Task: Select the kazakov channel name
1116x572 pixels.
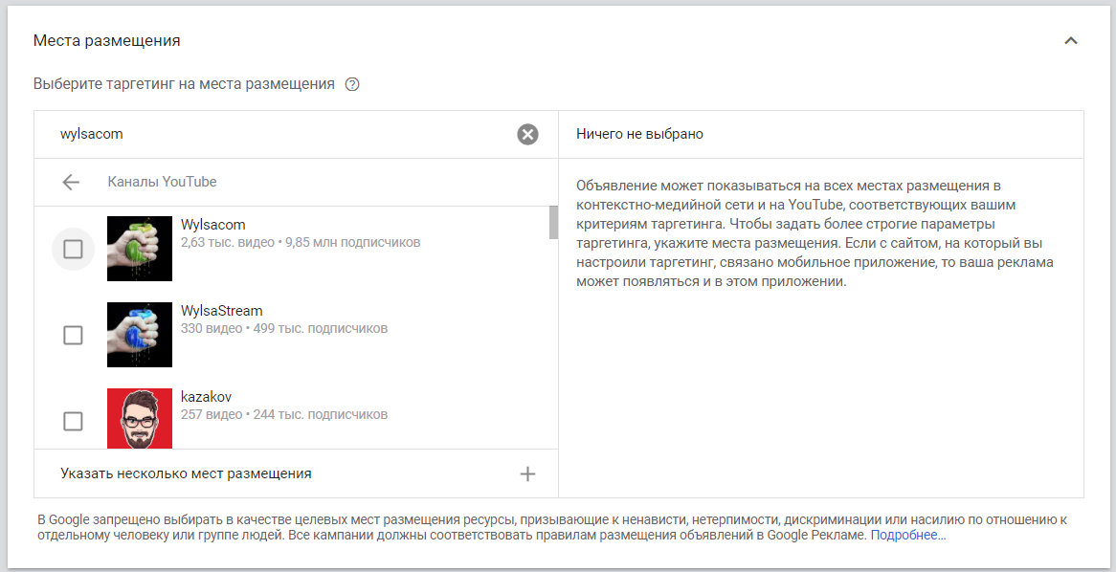Action: tap(207, 397)
